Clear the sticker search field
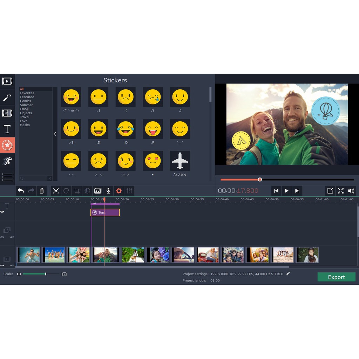359x359 pixels. (x=50, y=178)
